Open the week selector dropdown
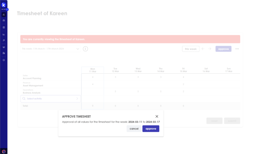The image size is (275, 154). [x=50, y=49]
